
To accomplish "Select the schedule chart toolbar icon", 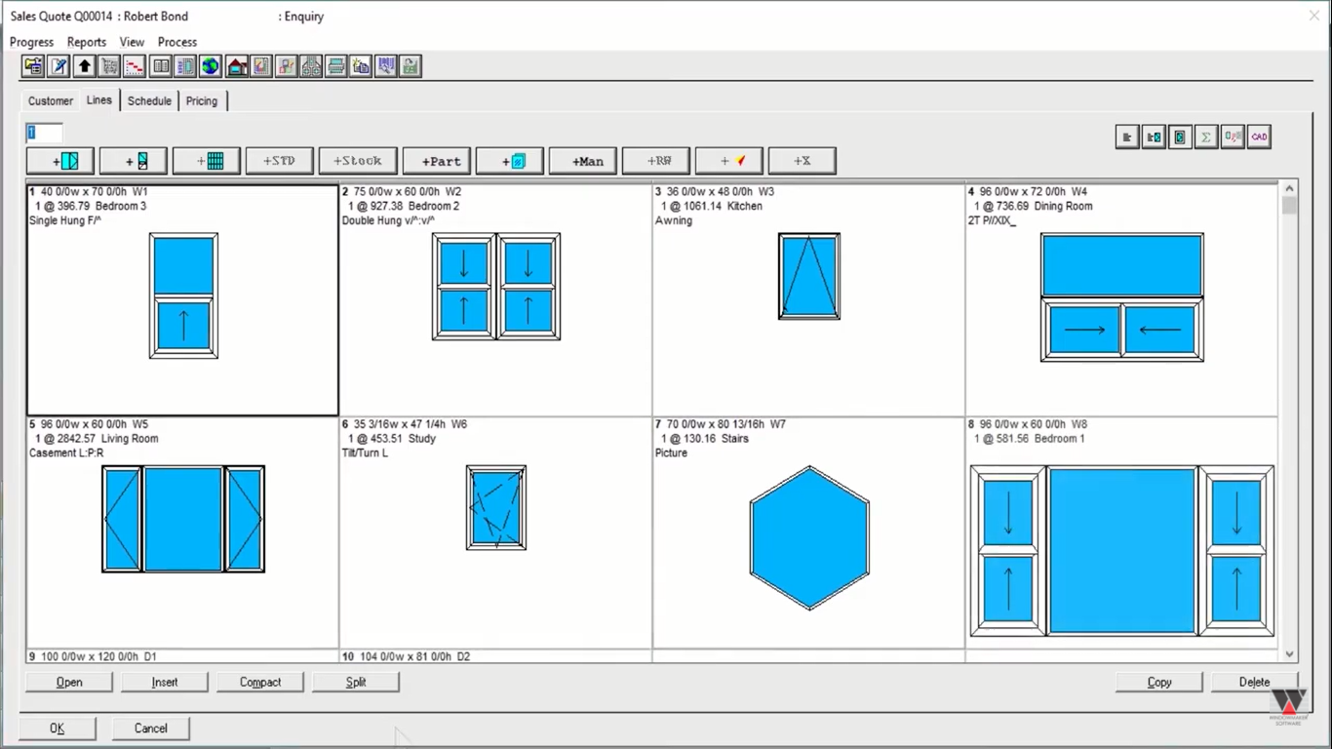I will coord(133,65).
